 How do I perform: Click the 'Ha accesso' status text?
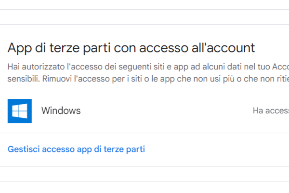click(x=270, y=111)
